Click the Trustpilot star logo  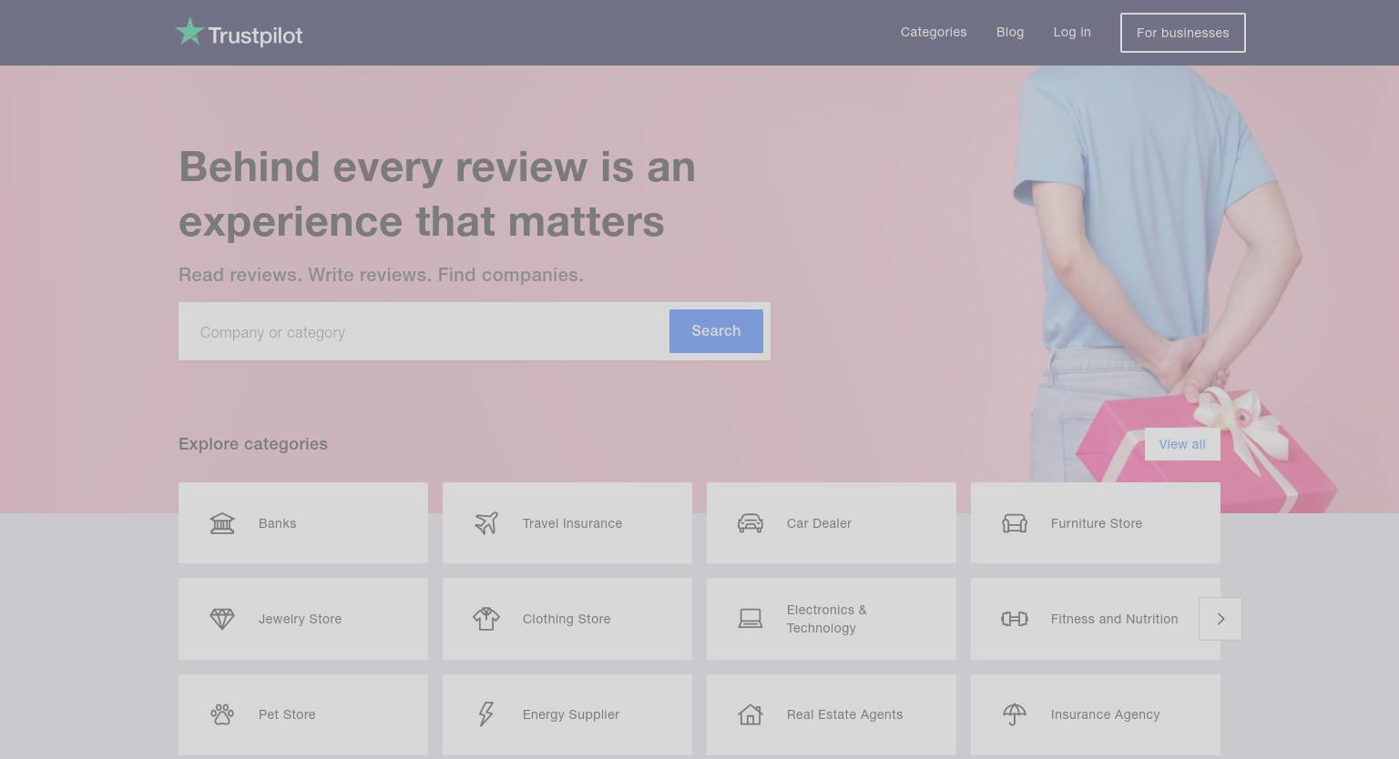(x=189, y=32)
